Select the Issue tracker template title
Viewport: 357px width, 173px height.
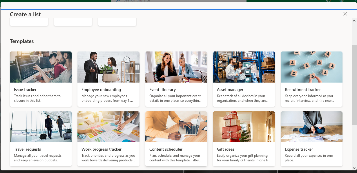[25, 90]
